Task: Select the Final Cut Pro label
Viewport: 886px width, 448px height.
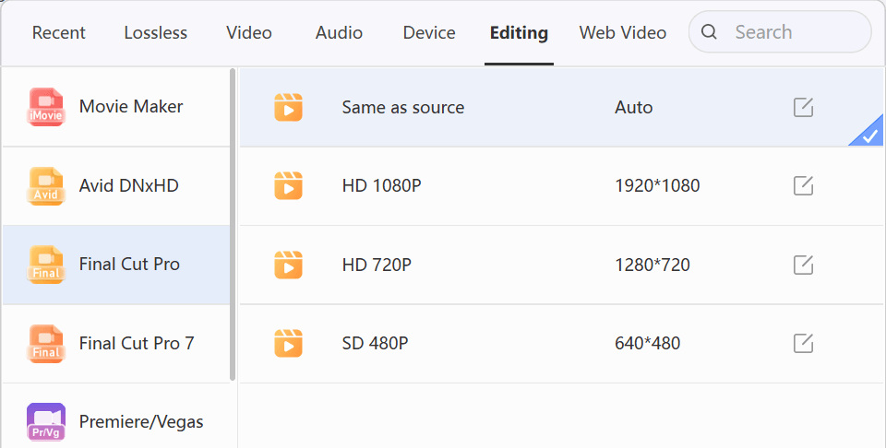Action: click(x=129, y=264)
